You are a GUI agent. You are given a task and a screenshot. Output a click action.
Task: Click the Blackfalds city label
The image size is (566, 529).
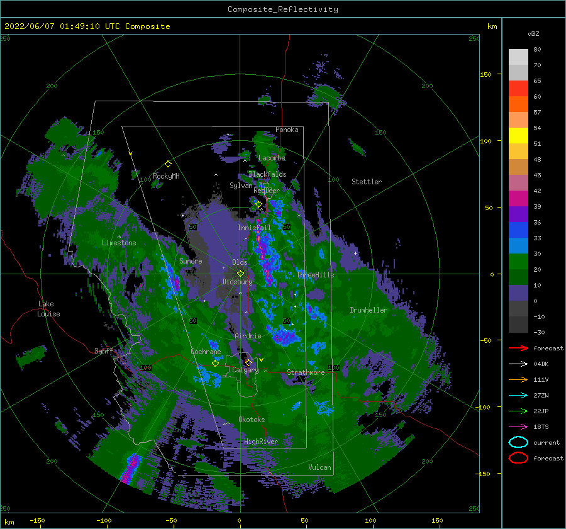coord(267,174)
